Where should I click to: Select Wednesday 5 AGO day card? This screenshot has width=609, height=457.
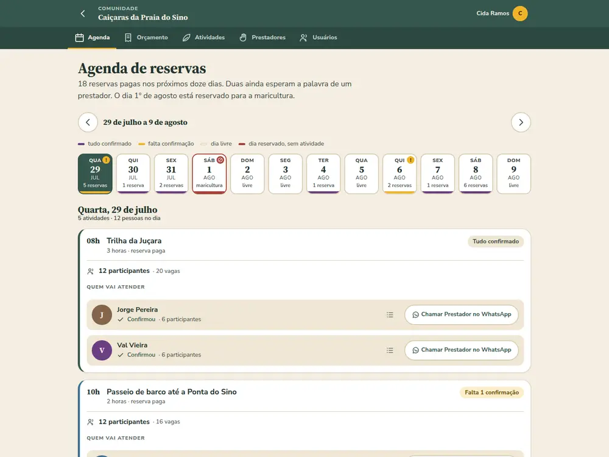(x=362, y=174)
